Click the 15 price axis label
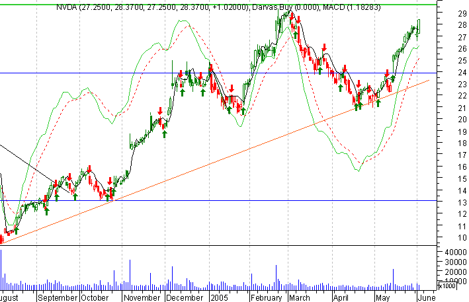Screen dimensions: 469x302 click(x=462, y=179)
